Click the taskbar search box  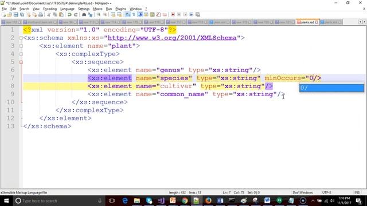58,201
